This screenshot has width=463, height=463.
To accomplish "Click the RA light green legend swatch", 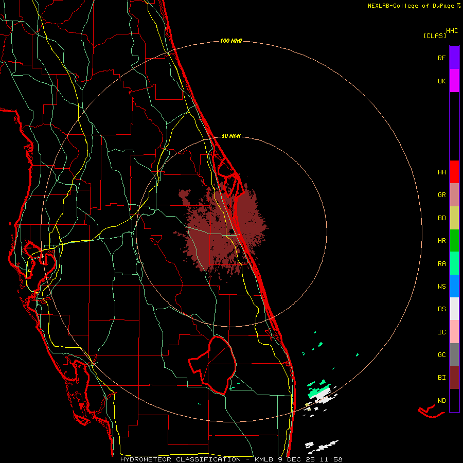I will point(454,263).
